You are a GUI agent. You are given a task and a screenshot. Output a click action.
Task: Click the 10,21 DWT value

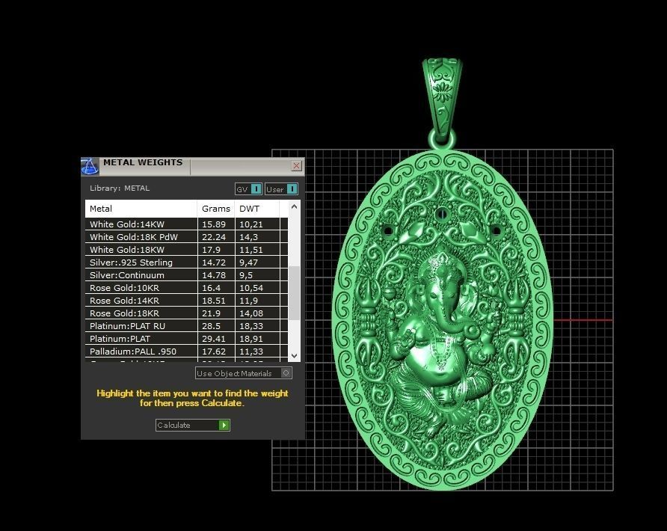[x=251, y=224]
